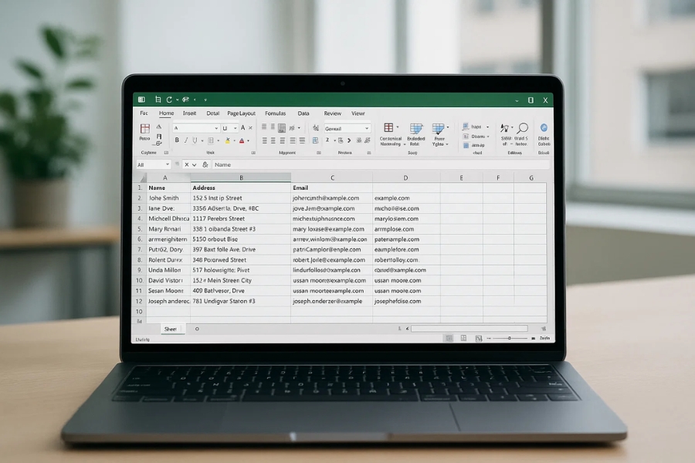
Task: Switch to the Formulas ribbon tab
Action: (275, 113)
